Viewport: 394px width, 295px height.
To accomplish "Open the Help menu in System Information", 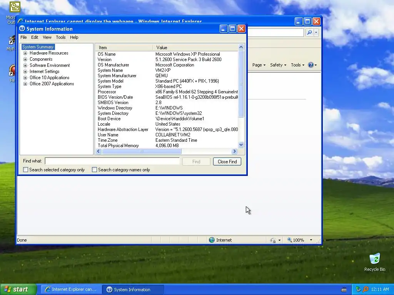I will [74, 37].
